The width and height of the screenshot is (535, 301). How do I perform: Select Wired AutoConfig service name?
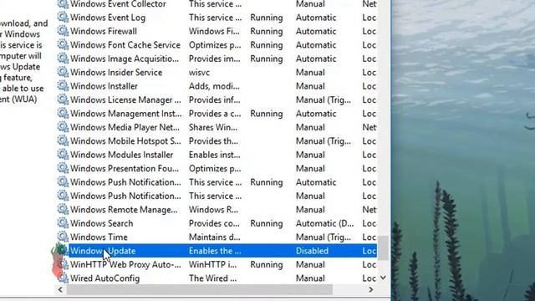coord(104,278)
